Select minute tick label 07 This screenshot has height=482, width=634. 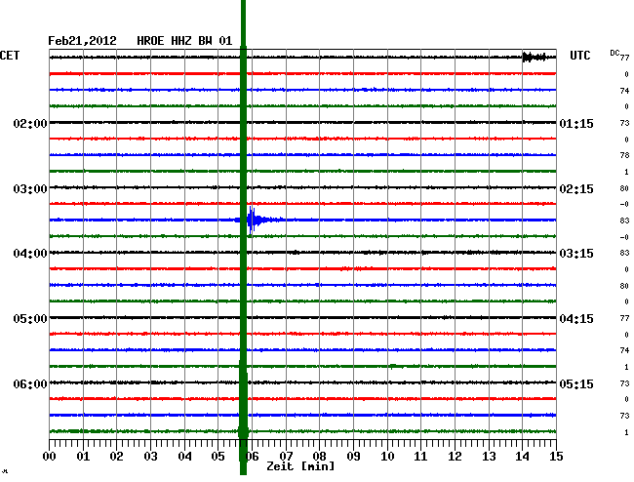(x=286, y=457)
